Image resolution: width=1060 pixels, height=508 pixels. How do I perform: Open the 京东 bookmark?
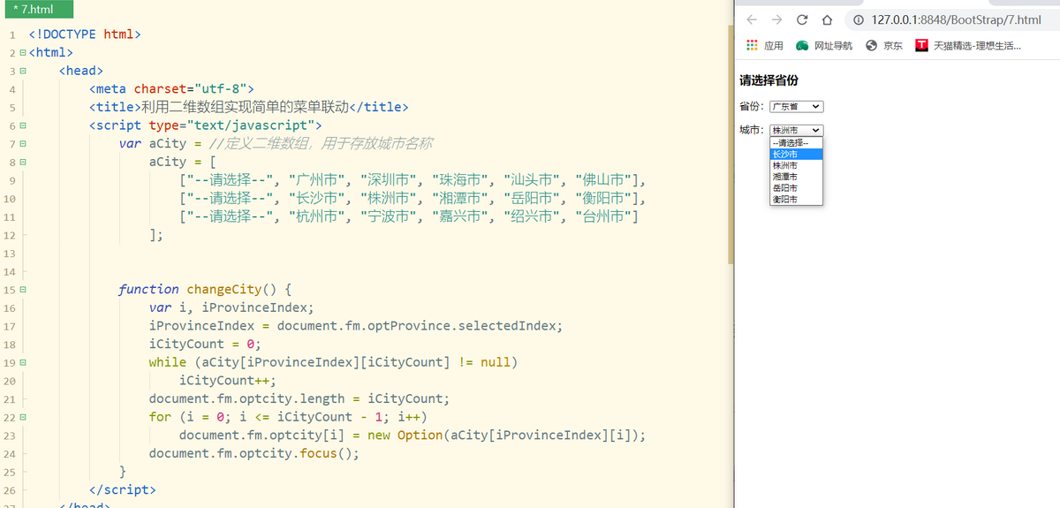click(884, 45)
